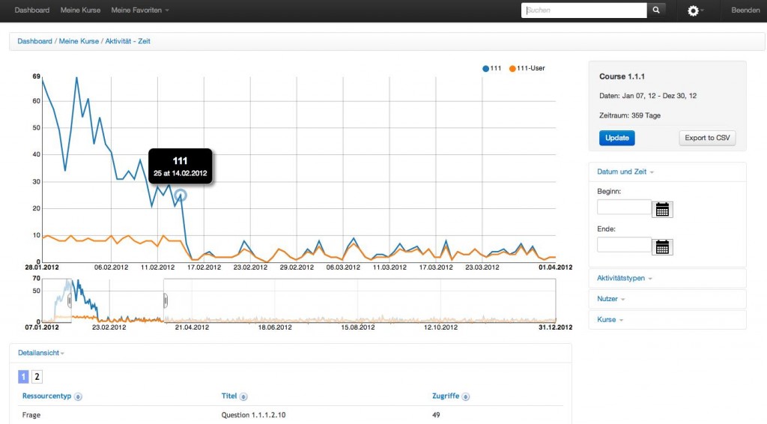Open Meine Kurse in top navigation
Image resolution: width=767 pixels, height=424 pixels.
click(x=80, y=10)
